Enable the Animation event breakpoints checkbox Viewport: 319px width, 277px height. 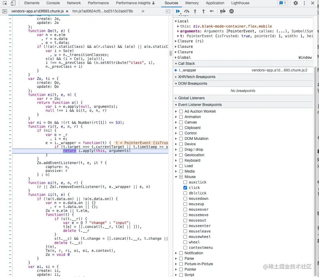[x=181, y=117]
